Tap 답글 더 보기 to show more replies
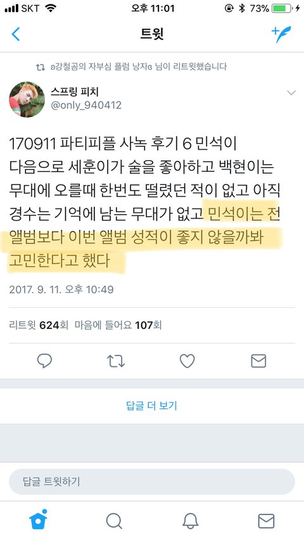This screenshot has height=541, width=304. pos(152,405)
